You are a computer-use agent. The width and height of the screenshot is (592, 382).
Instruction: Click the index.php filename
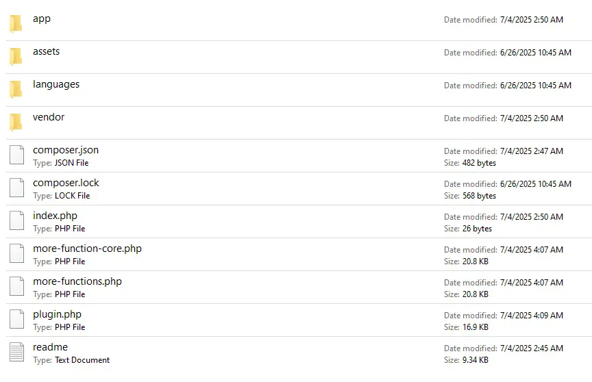click(55, 216)
